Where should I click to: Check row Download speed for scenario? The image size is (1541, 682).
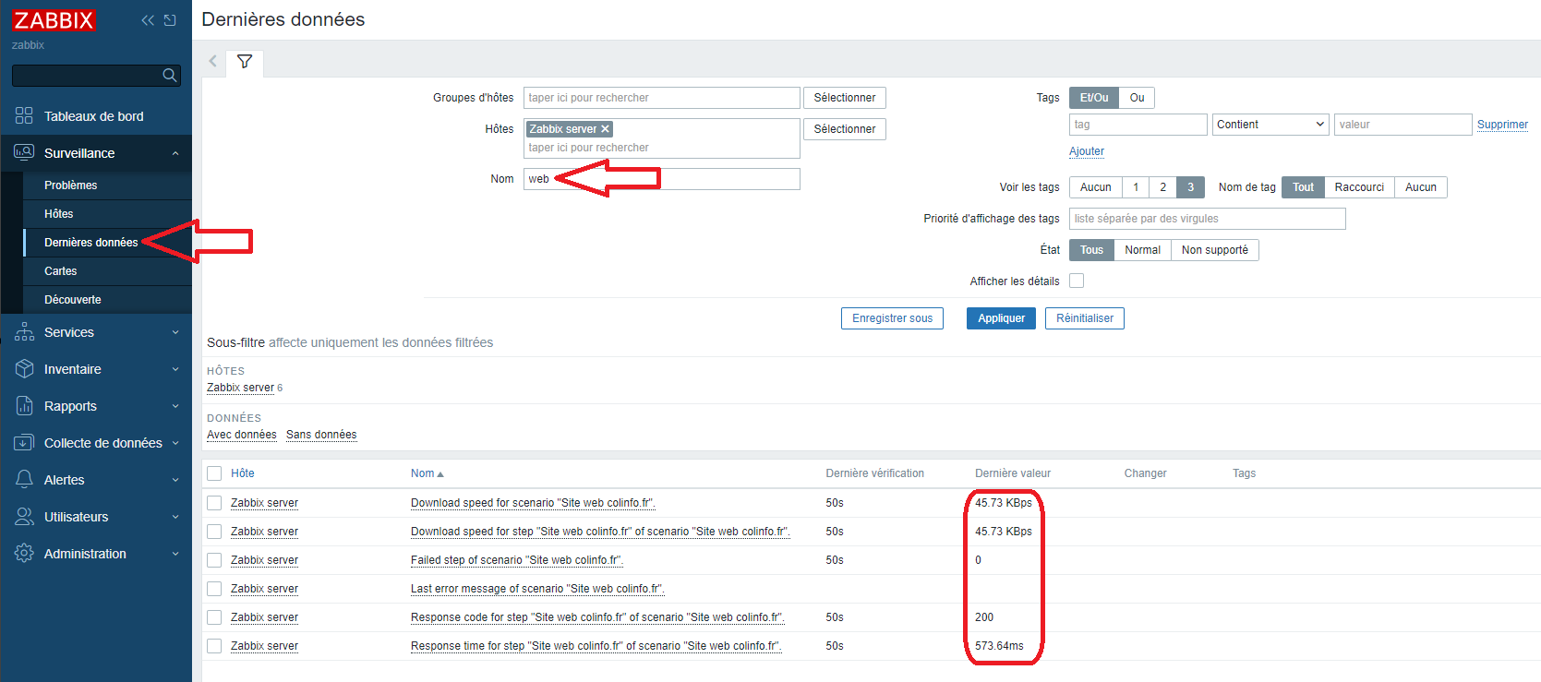click(214, 503)
